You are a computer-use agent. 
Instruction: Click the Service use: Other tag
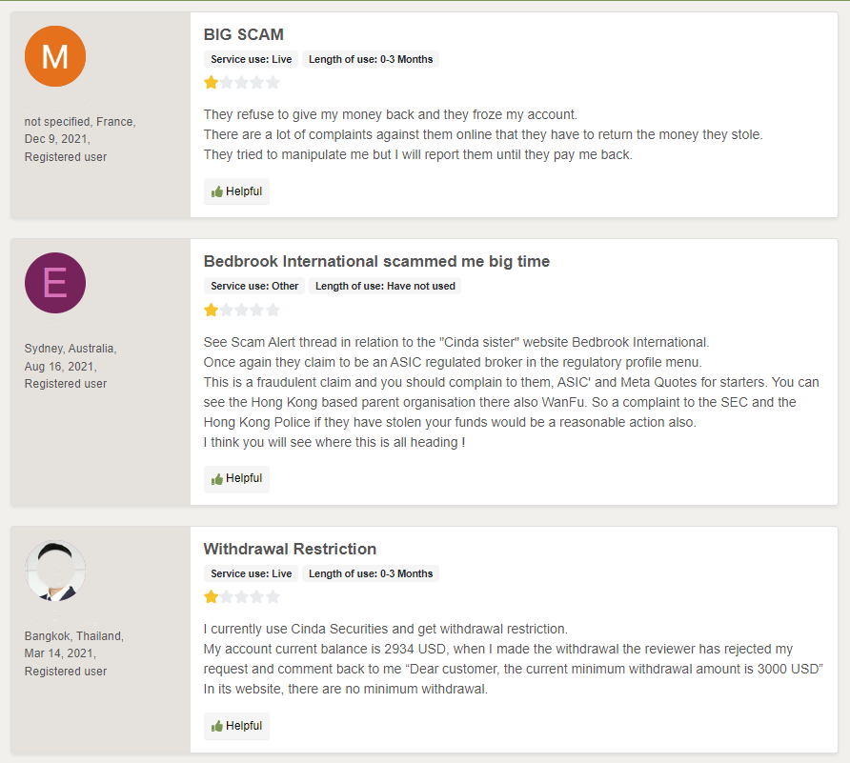click(254, 286)
